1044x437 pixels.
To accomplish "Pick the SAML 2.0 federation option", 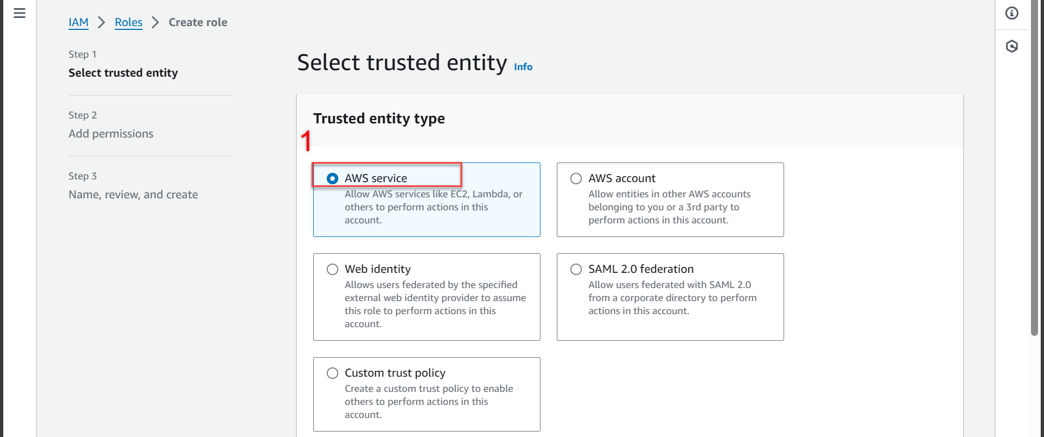I will coord(576,269).
